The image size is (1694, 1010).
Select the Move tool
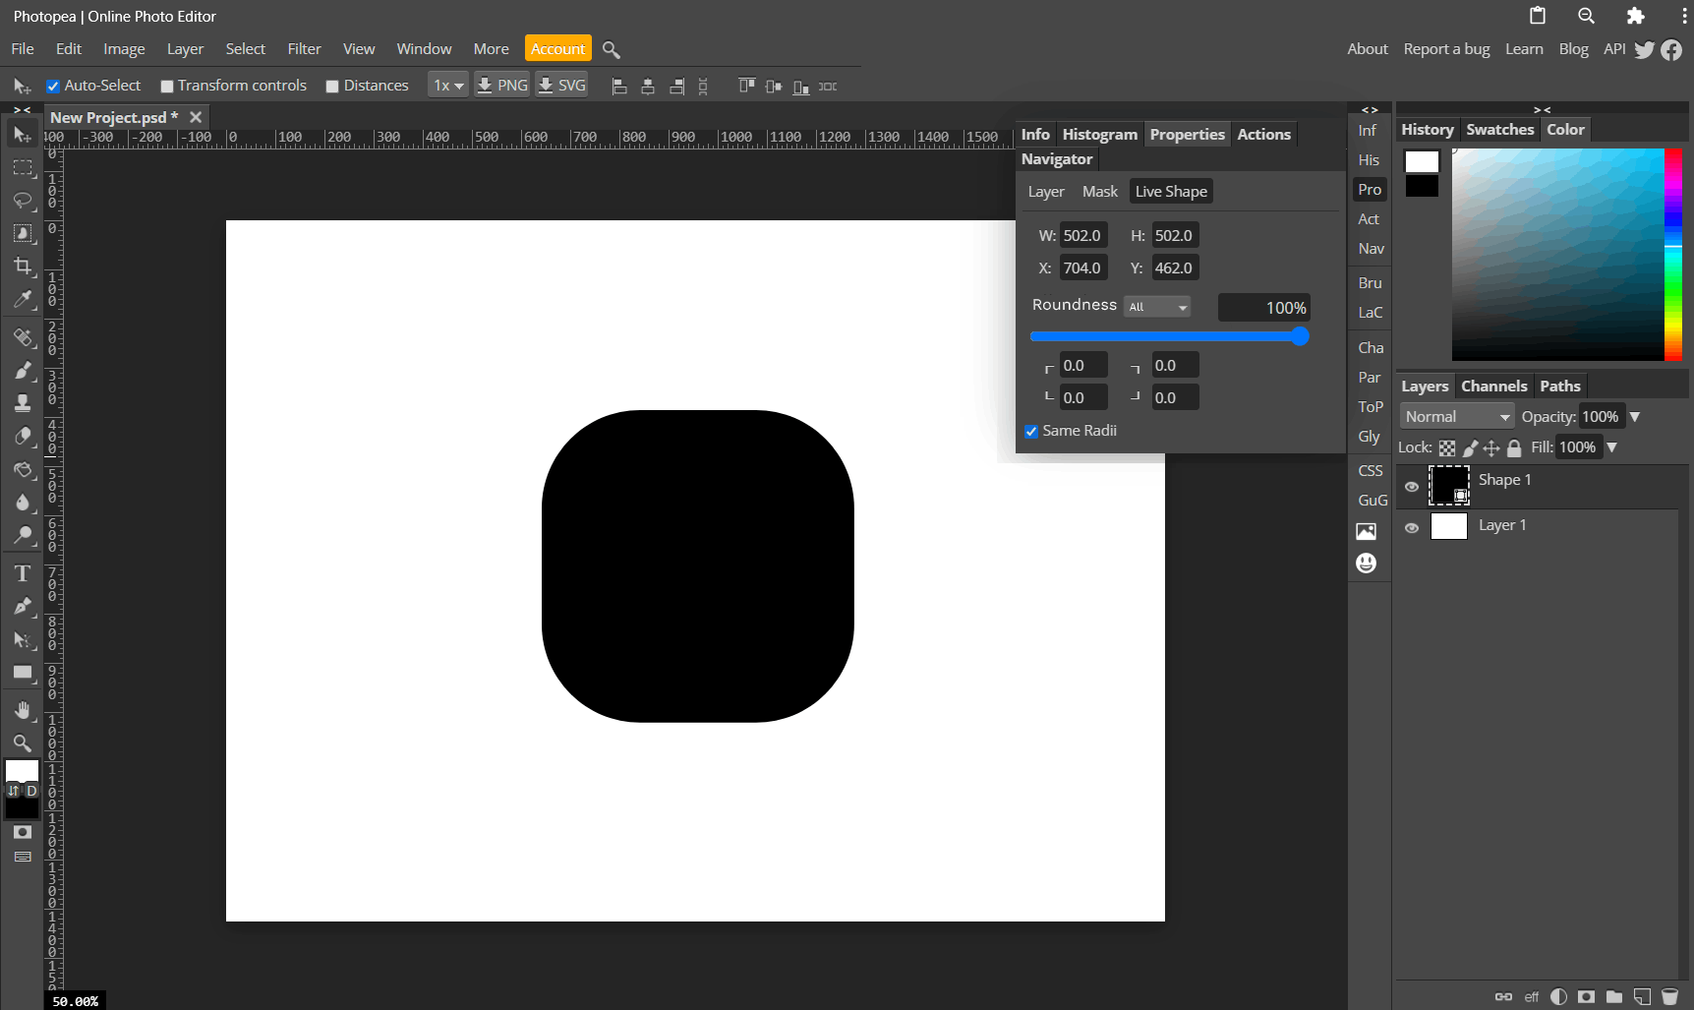coord(22,135)
